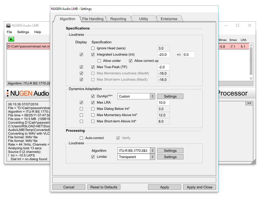Click Max Short-term Above Int field 8.0

click(164, 121)
